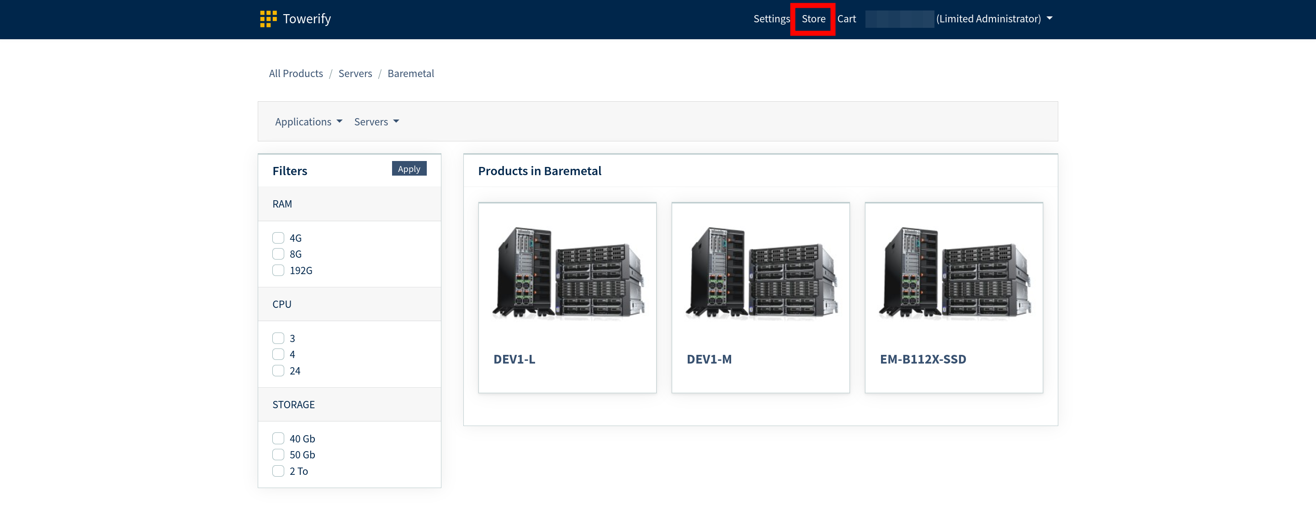
Task: Click the Servers breadcrumb link
Action: [x=355, y=73]
